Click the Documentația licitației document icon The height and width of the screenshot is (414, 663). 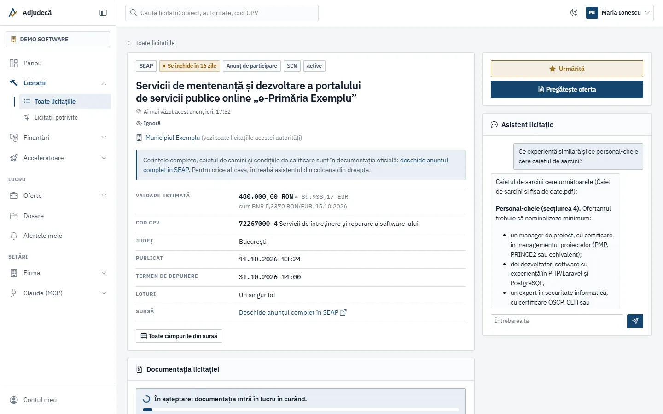[x=139, y=369]
